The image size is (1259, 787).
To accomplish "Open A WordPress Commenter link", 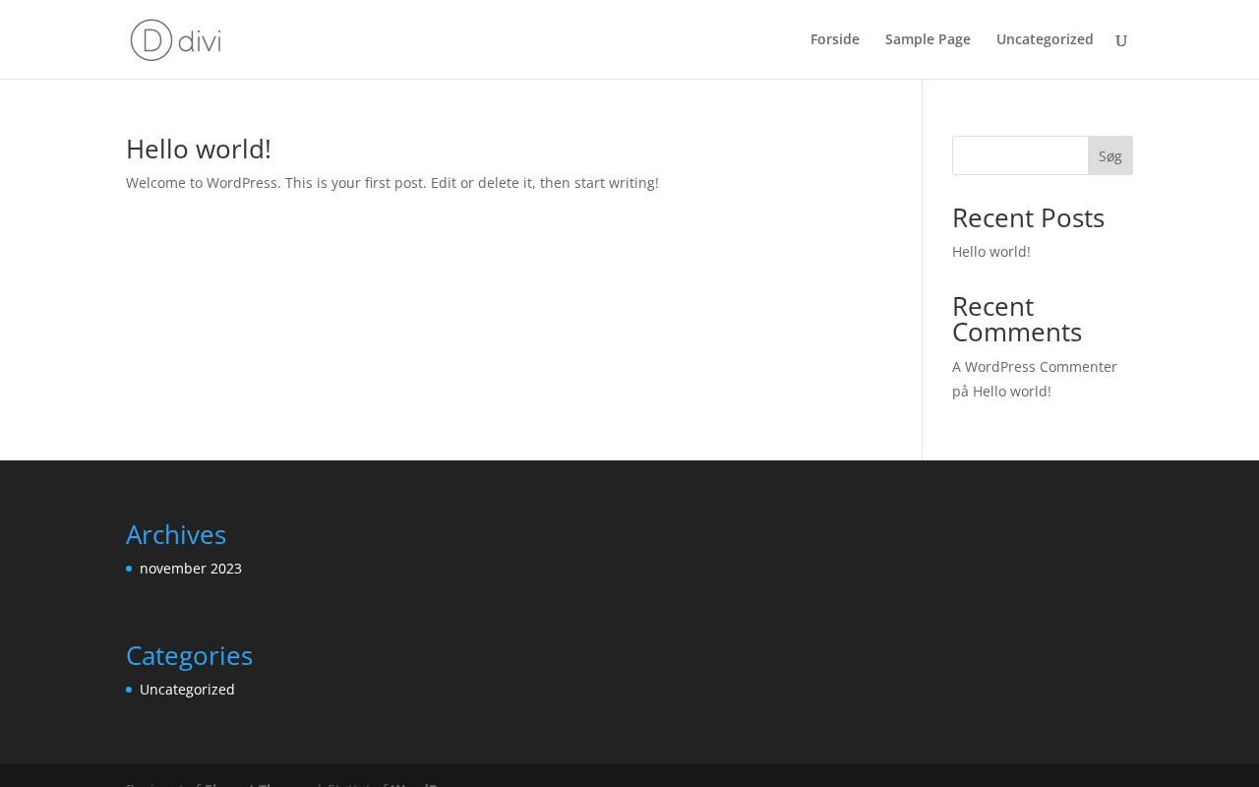I will (1035, 367).
